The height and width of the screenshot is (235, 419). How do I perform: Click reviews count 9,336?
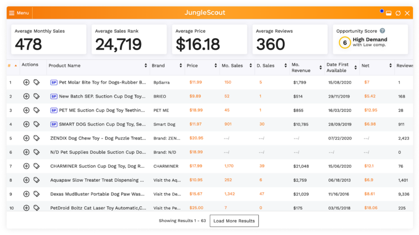click(404, 194)
